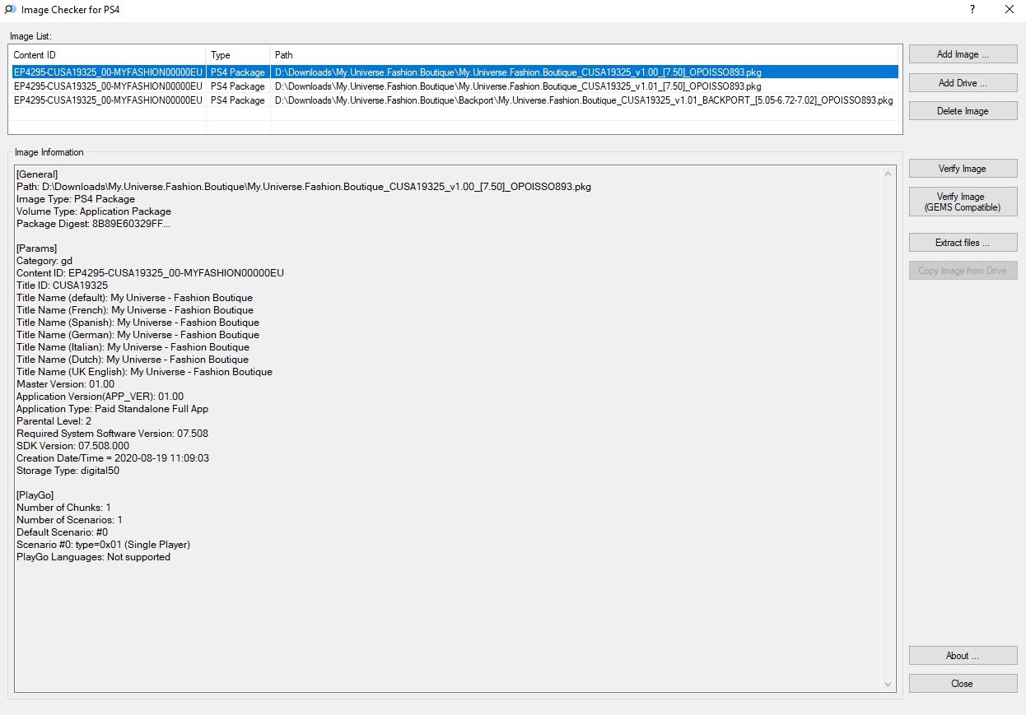
Task: Click the [Params] section heading
Action: click(36, 248)
